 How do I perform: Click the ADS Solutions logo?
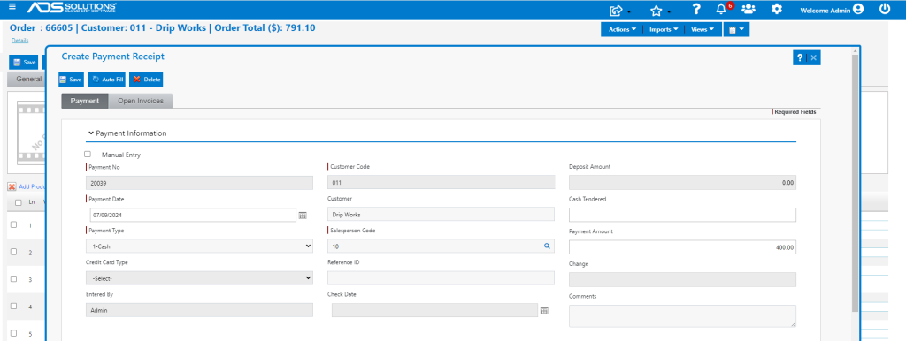[x=72, y=8]
